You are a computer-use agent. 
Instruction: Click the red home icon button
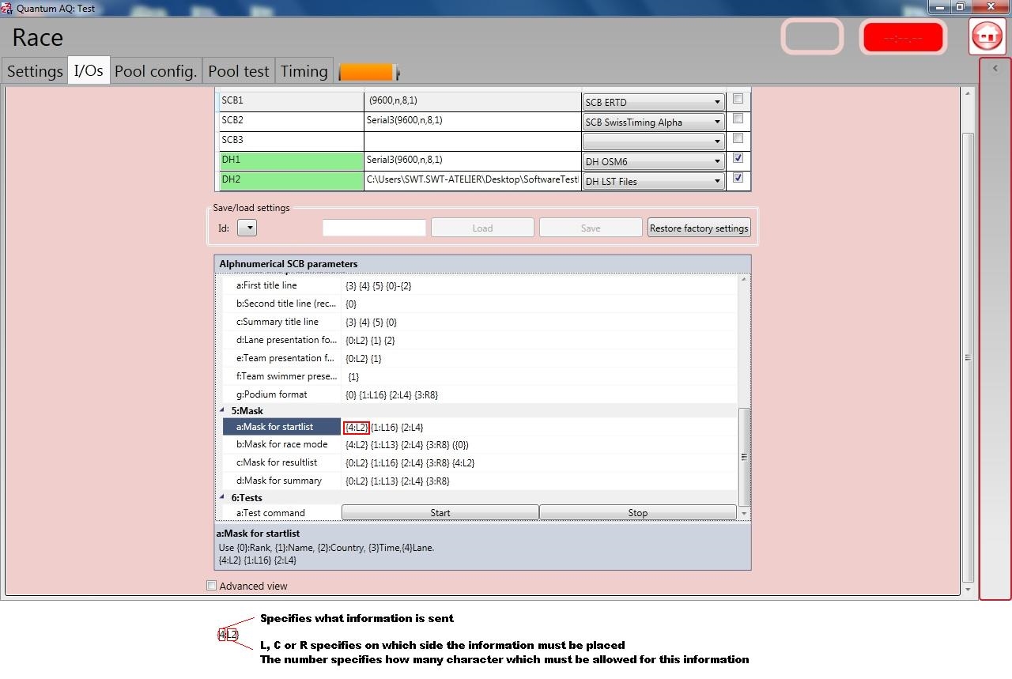tap(986, 36)
